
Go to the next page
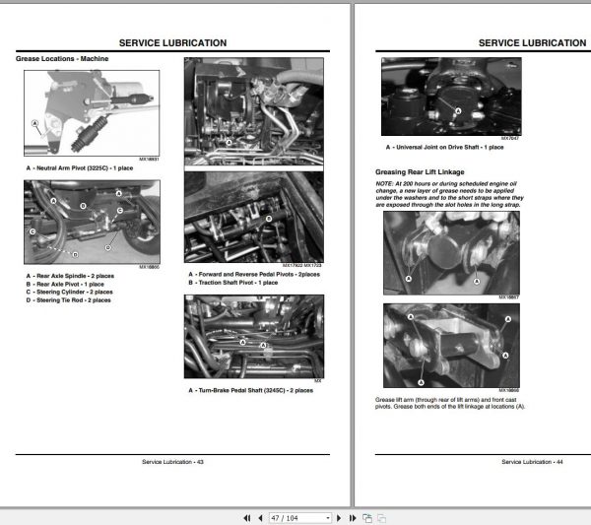(x=339, y=518)
